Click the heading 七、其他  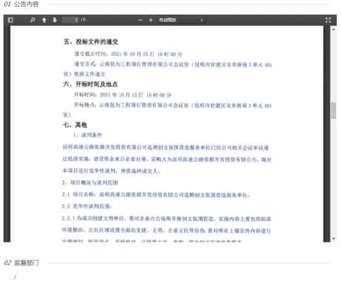[x=75, y=124]
